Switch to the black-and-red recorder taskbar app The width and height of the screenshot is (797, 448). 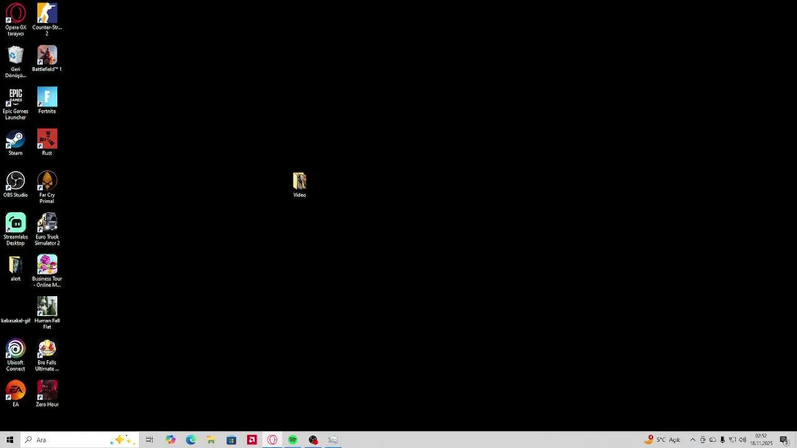point(313,440)
